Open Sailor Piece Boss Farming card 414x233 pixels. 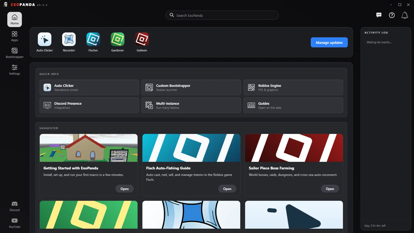pyautogui.click(x=330, y=189)
